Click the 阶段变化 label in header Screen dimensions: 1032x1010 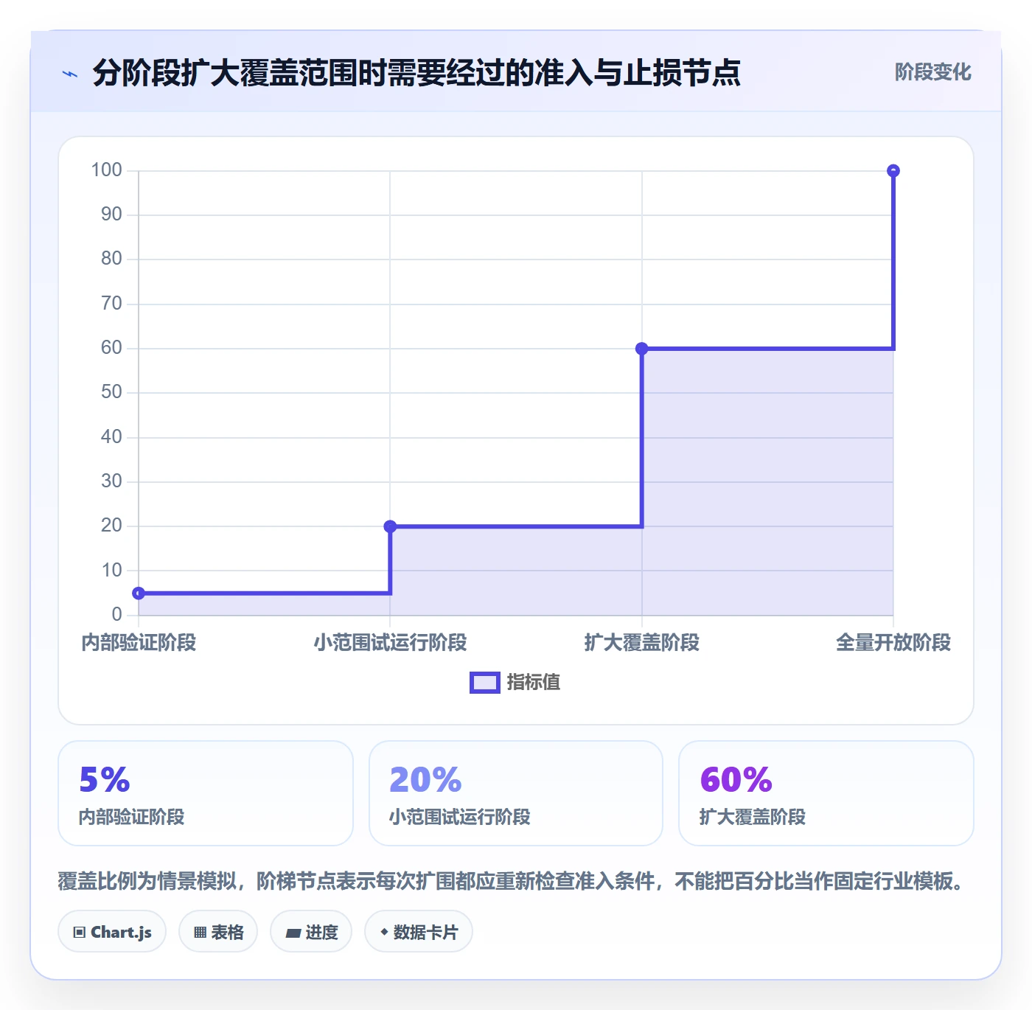click(x=932, y=72)
